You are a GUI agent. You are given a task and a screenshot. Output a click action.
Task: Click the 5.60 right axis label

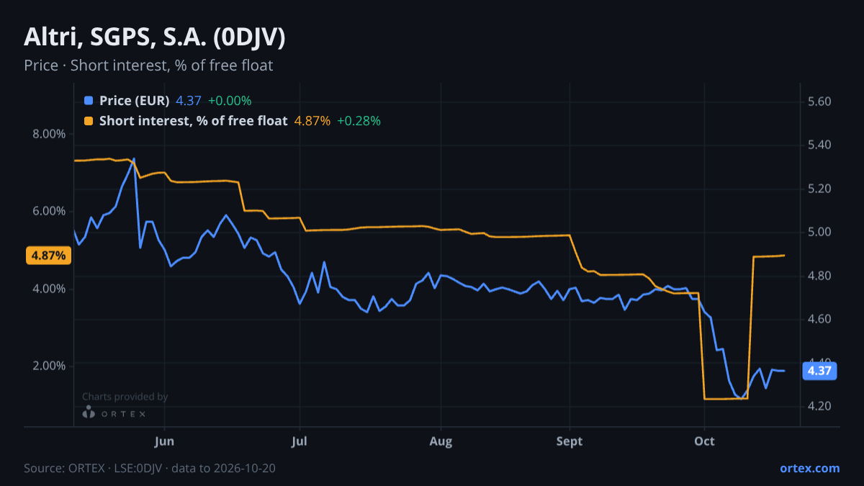click(x=820, y=102)
